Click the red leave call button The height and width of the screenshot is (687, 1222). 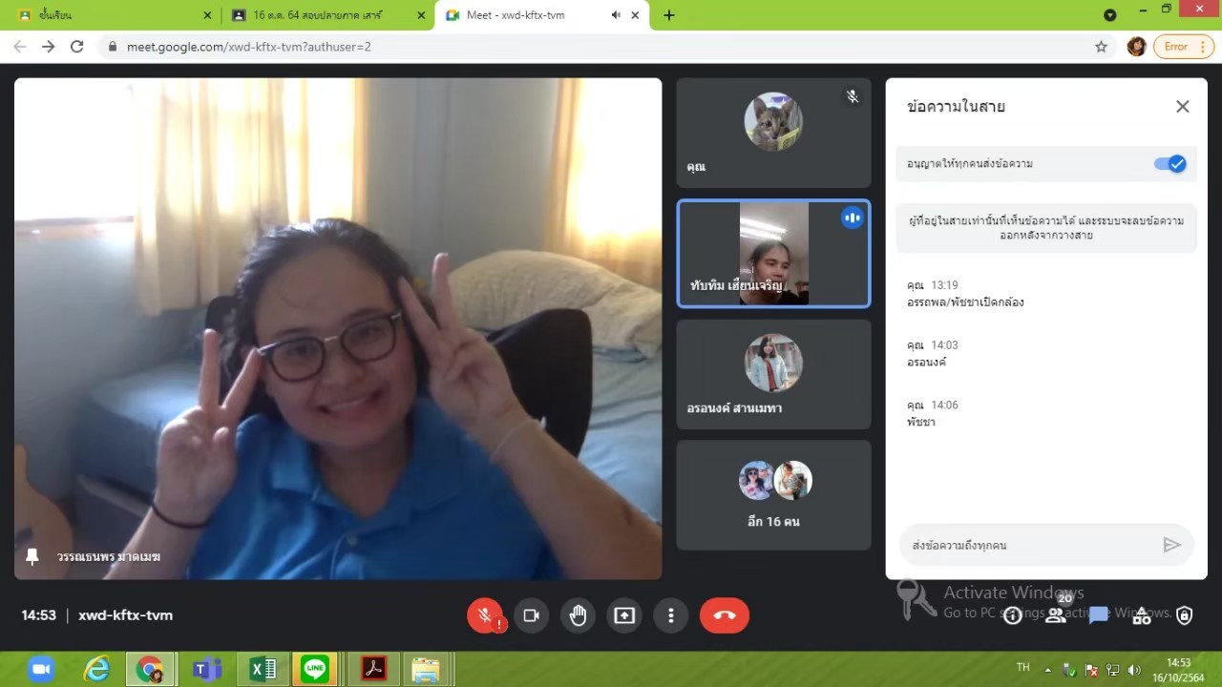724,615
